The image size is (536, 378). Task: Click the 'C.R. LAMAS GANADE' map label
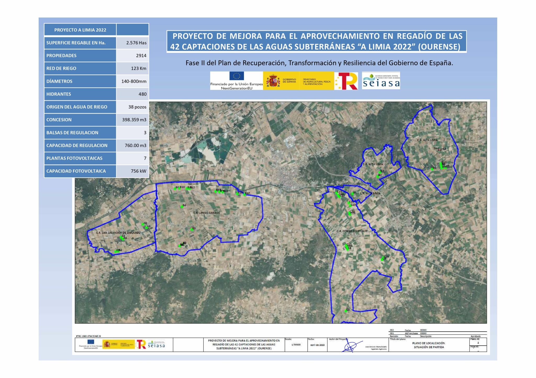coord(206,213)
